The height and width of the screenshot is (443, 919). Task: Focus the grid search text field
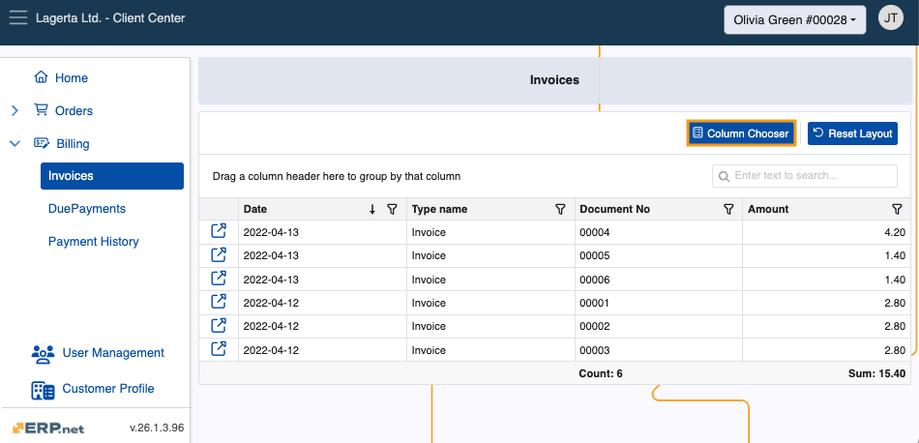click(x=804, y=176)
